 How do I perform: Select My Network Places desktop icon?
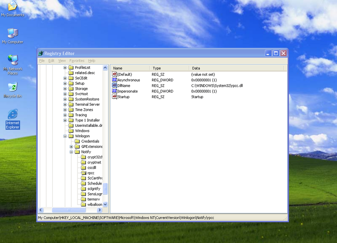click(x=13, y=65)
